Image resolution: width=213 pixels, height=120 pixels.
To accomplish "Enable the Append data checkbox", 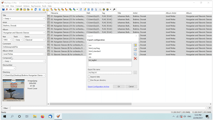I will [89, 77].
